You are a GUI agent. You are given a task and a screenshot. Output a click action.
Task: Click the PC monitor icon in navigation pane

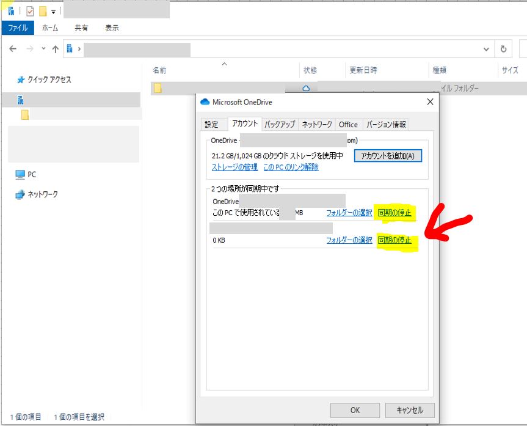coord(20,175)
